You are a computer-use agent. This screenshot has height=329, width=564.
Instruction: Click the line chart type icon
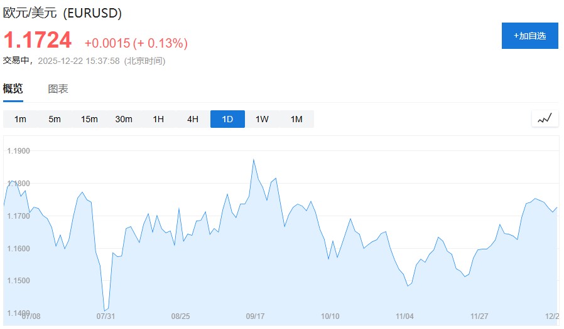tap(545, 118)
